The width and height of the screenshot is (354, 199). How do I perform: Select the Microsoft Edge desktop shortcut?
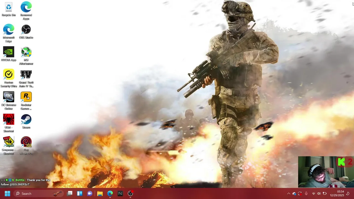click(x=9, y=33)
